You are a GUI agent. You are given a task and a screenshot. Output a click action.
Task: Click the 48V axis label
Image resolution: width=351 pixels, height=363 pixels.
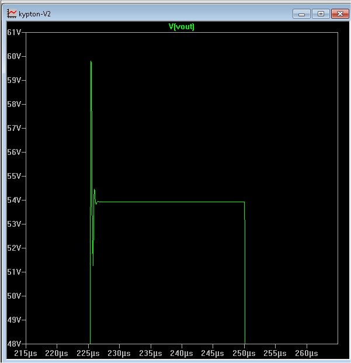14,344
